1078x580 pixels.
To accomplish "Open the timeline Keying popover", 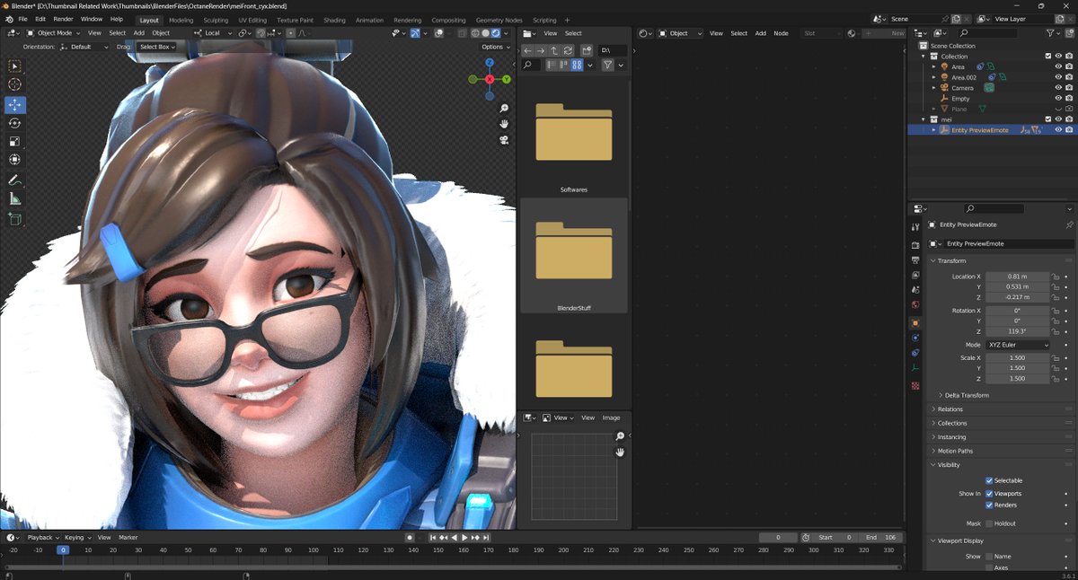I will point(76,538).
